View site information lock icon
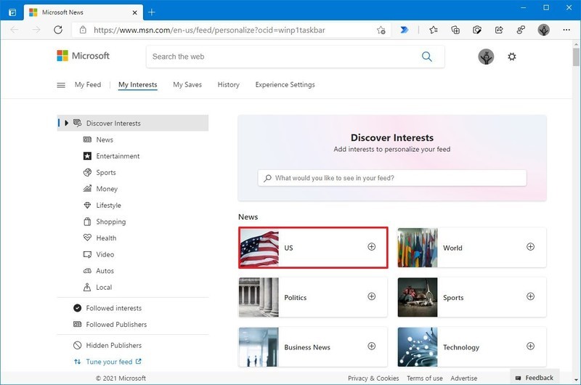This screenshot has width=581, height=385. click(x=83, y=30)
